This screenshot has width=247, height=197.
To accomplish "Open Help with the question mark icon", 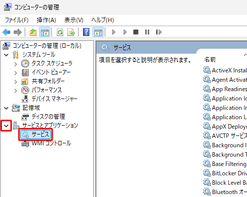I will [86, 32].
